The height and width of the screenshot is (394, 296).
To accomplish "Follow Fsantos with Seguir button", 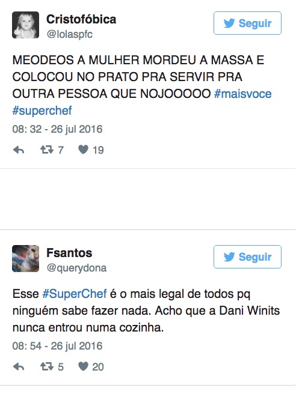I will (247, 257).
